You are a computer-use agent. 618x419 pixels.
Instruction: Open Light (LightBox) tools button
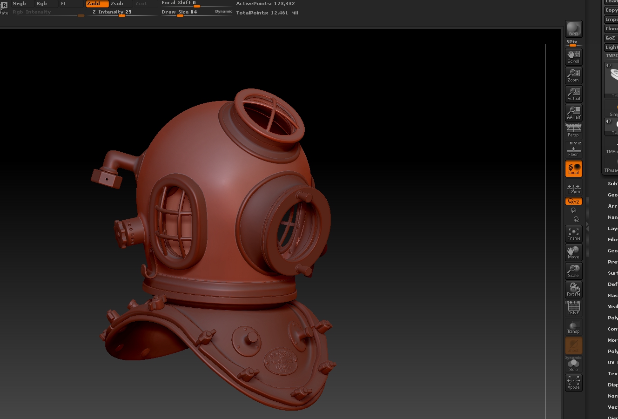611,47
